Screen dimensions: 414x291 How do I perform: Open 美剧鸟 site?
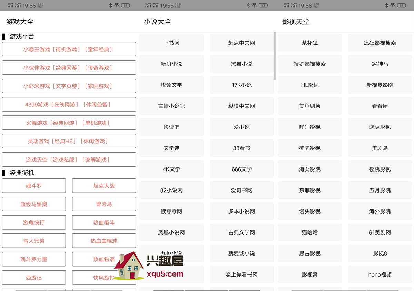point(380,148)
